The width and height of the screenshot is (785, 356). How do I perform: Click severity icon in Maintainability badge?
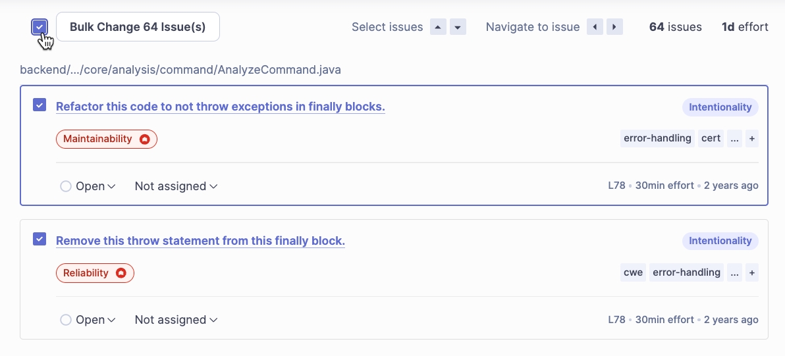pos(144,140)
